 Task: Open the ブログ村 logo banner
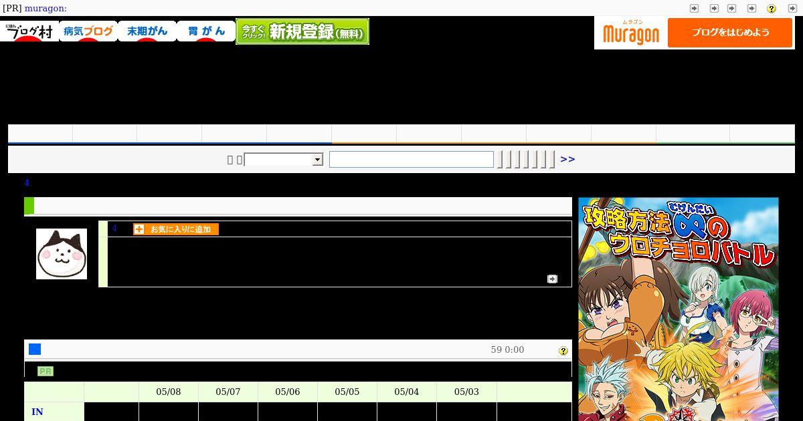29,31
